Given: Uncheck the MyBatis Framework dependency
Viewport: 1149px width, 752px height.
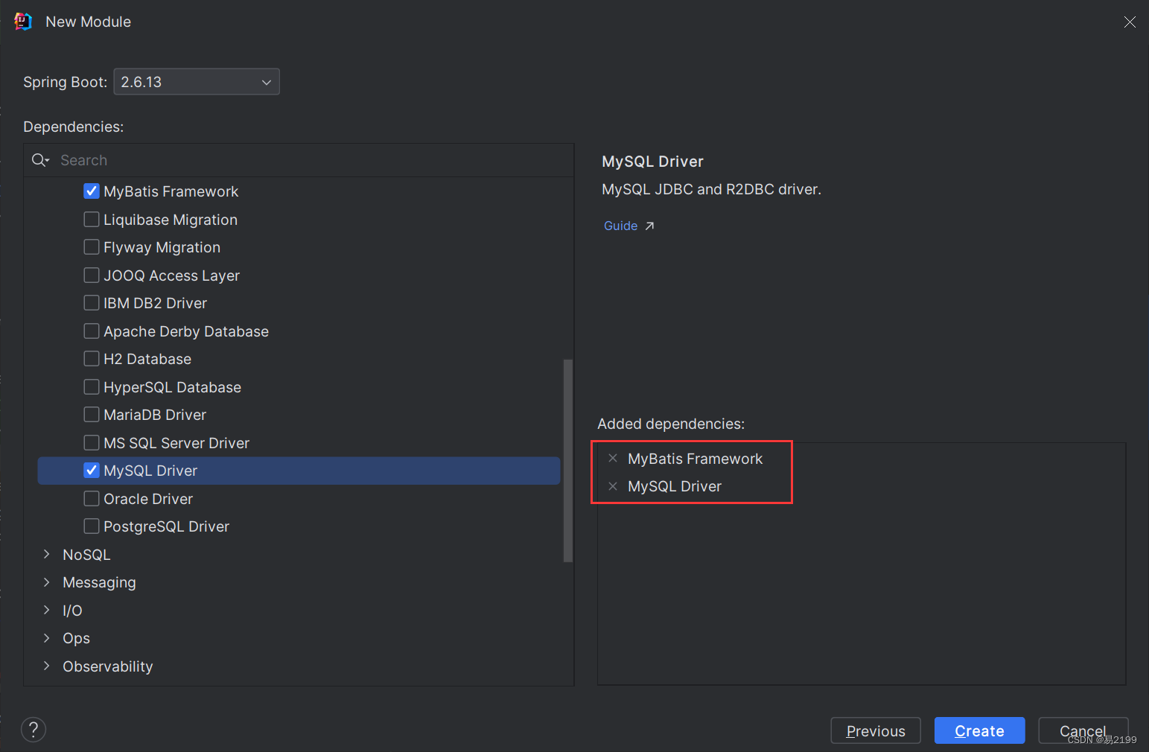Looking at the screenshot, I should [91, 191].
